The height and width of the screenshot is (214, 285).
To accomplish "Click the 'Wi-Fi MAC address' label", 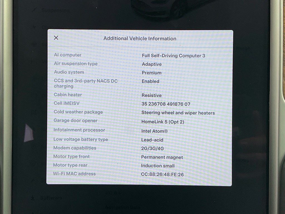I will pos(74,174).
